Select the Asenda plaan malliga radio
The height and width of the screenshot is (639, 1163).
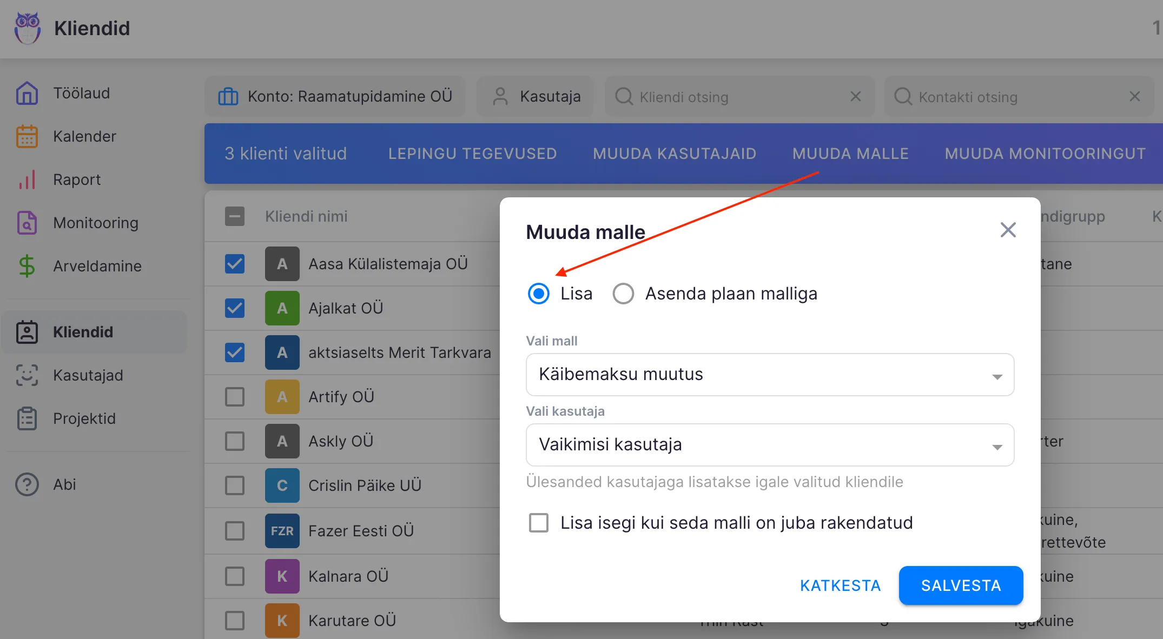point(623,294)
